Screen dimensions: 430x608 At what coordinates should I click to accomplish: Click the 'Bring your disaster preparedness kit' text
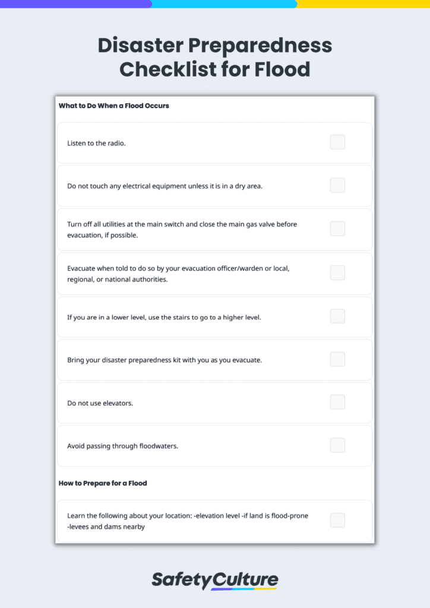[165, 360]
